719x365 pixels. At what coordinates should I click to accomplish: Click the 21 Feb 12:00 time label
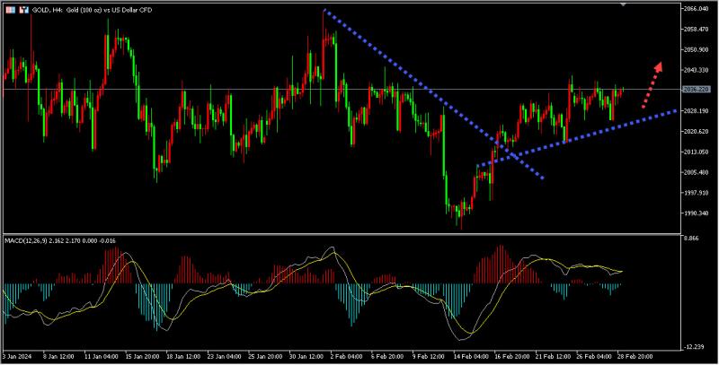(553, 356)
